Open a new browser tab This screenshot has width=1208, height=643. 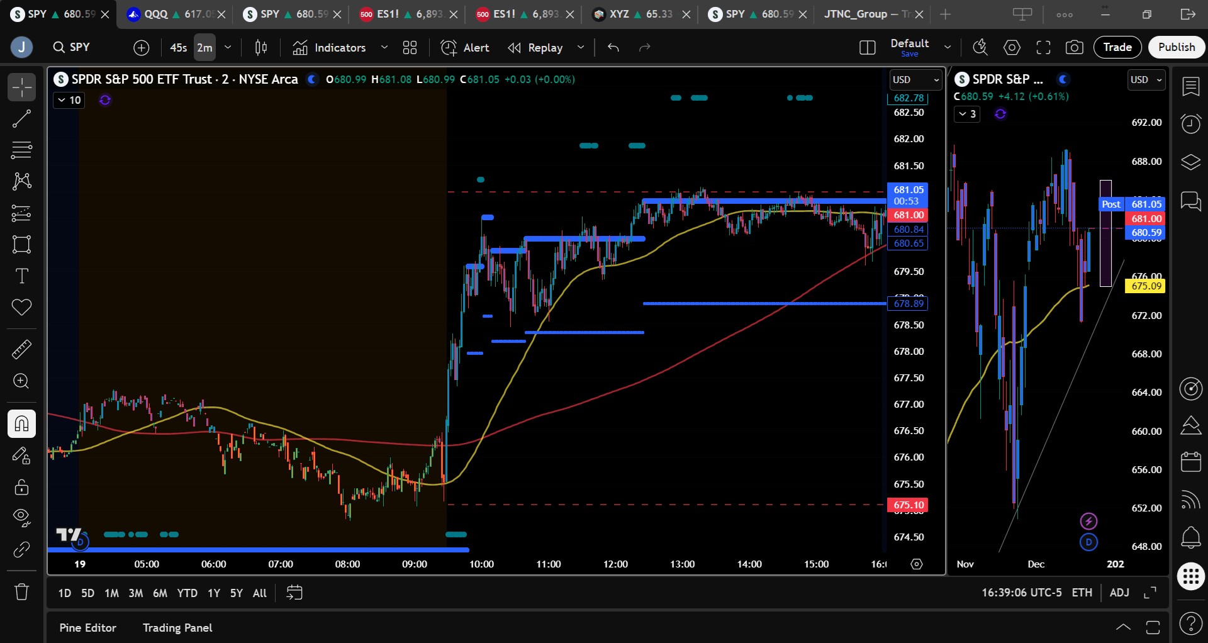(x=945, y=14)
